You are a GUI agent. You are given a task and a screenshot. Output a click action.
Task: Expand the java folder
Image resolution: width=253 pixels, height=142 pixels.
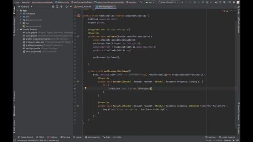(21, 17)
